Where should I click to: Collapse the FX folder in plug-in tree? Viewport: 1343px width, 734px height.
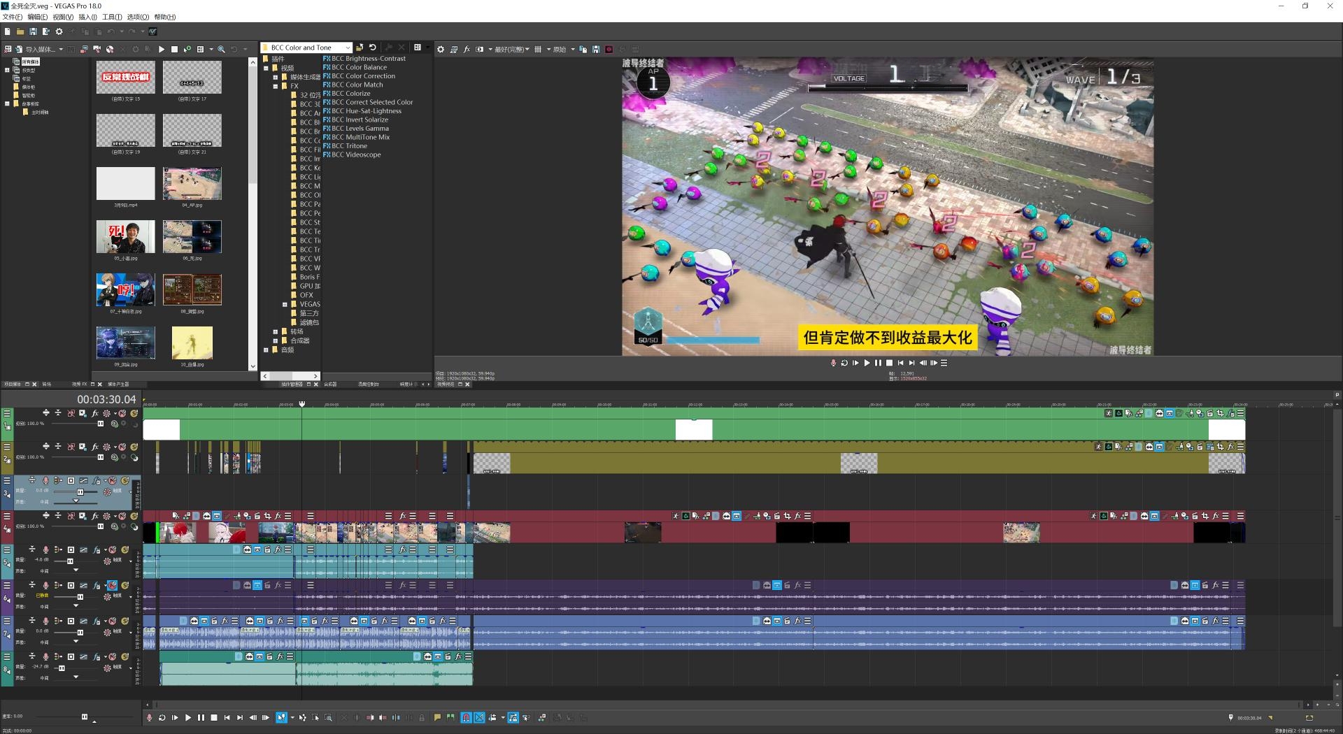(x=276, y=86)
